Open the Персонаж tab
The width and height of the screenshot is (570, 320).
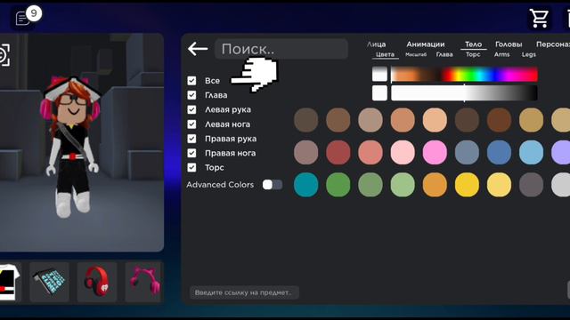(x=553, y=44)
